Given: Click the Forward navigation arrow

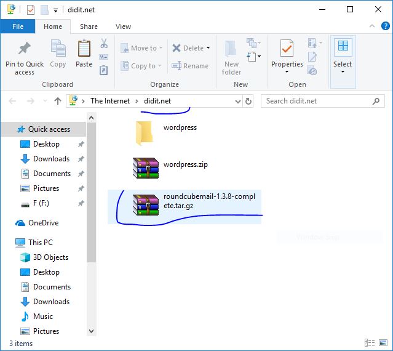Looking at the screenshot, I should 31,101.
